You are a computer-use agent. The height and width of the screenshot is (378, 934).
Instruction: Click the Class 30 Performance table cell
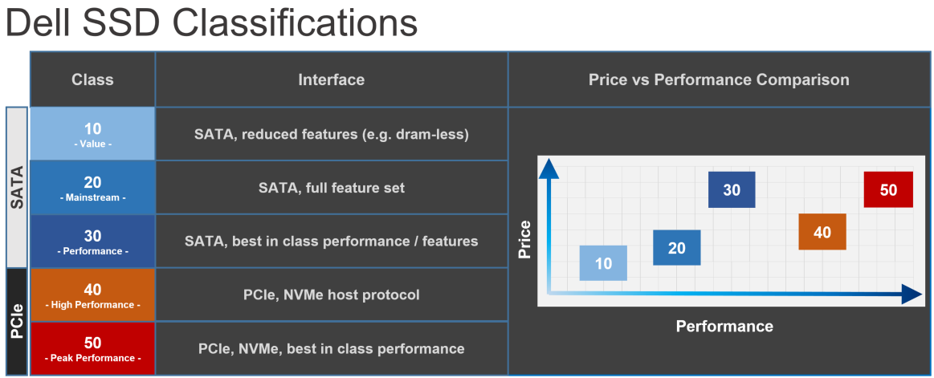(92, 242)
